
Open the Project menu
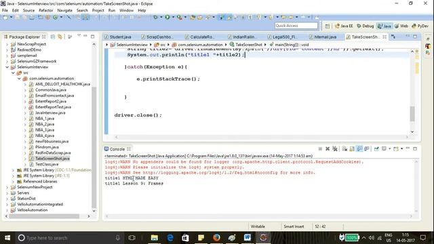[x=98, y=10]
